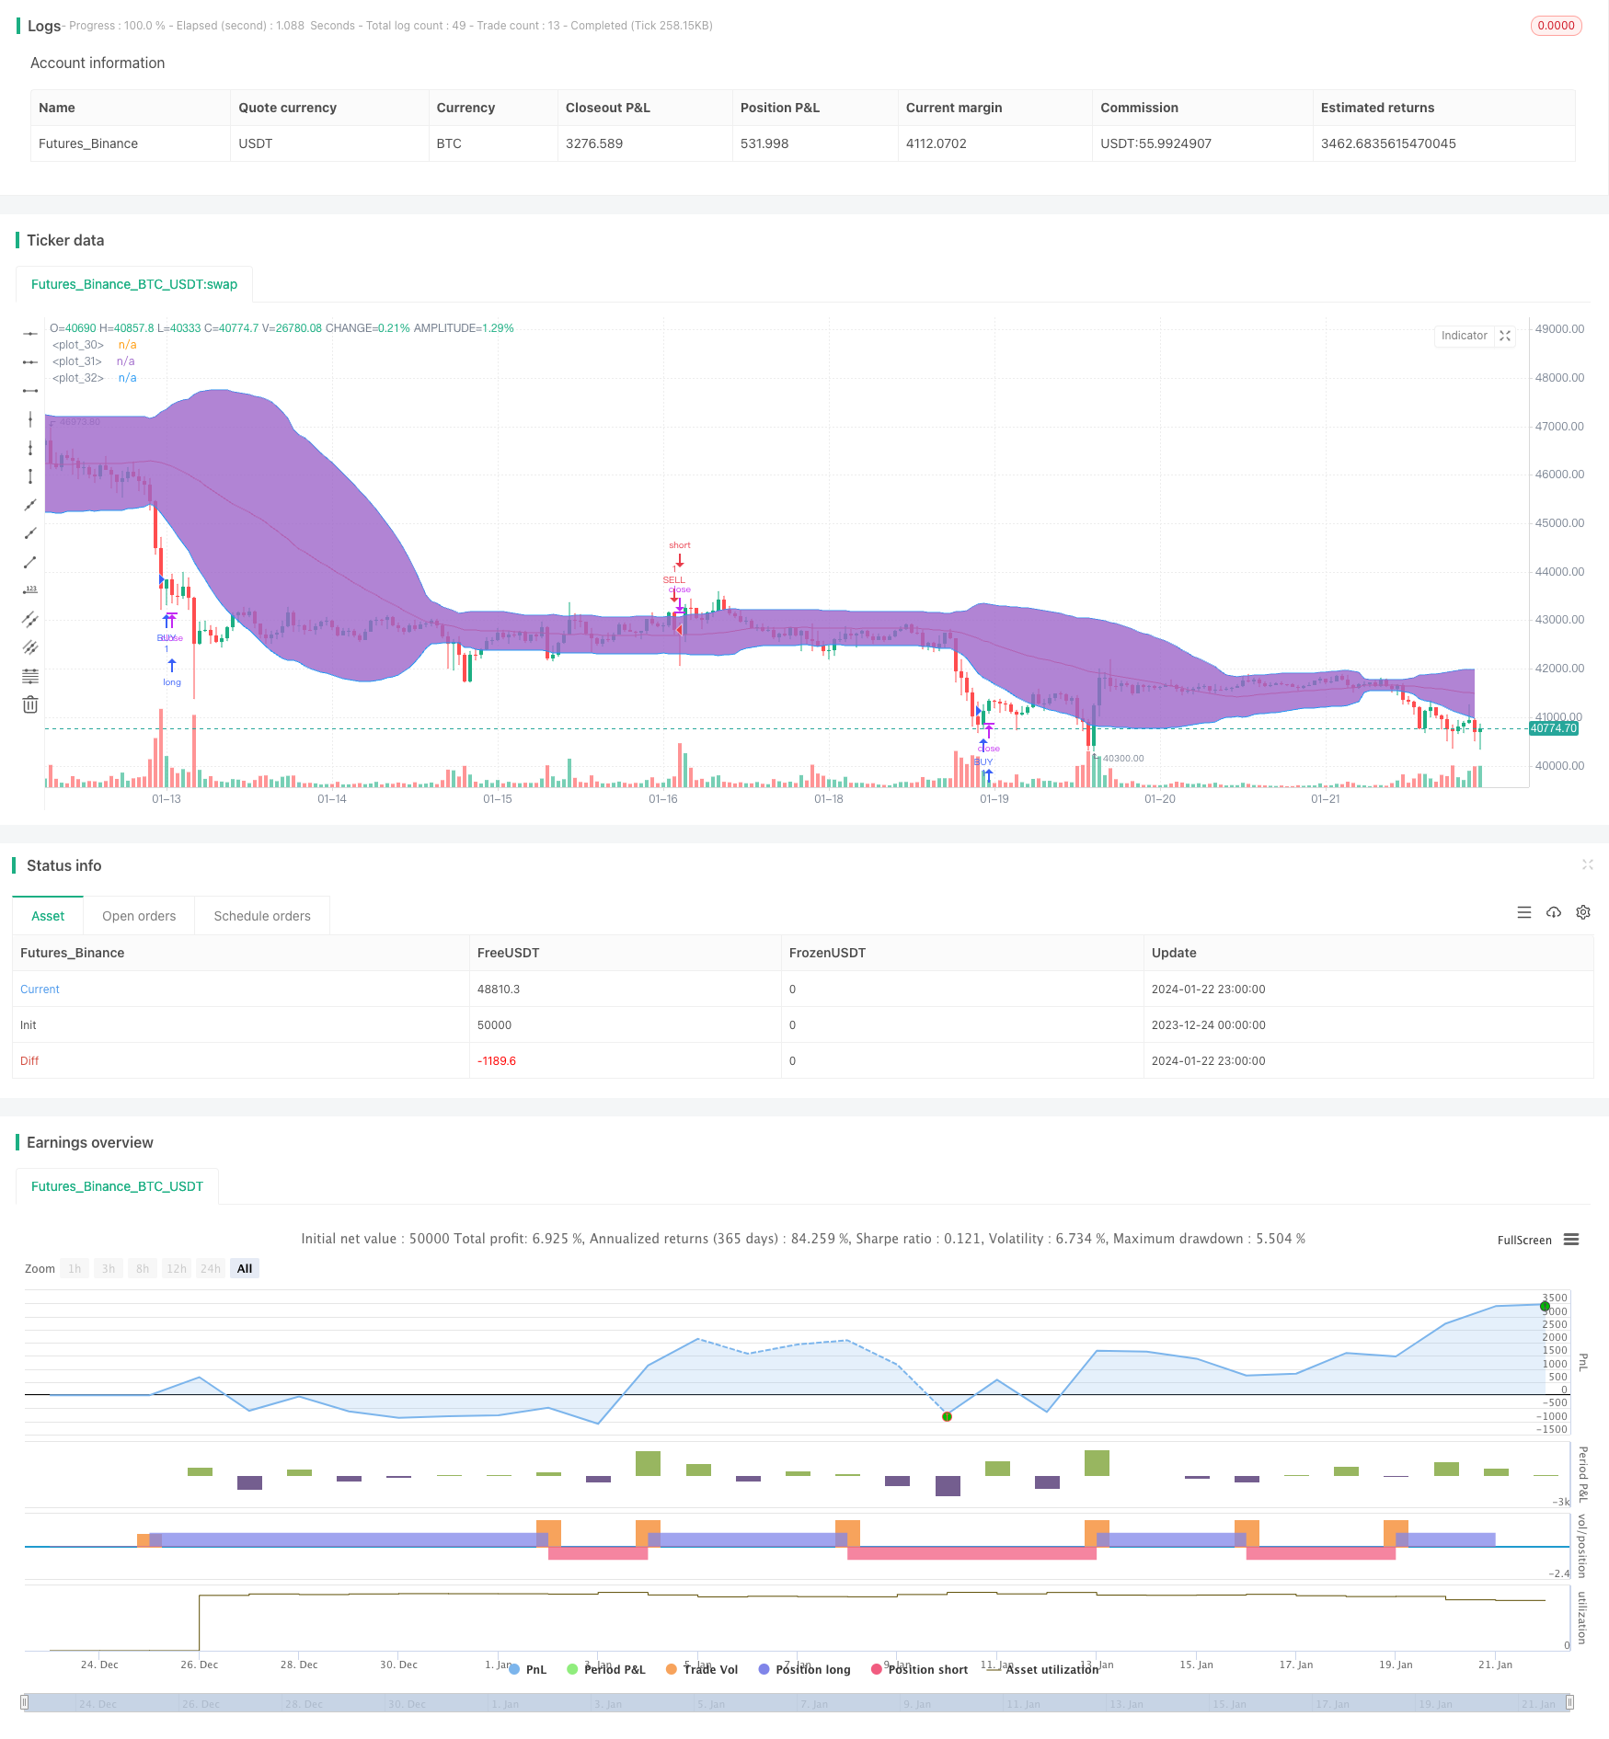Click the Futures_Binance name cell in account table
This screenshot has height=1739, width=1609.
88,143
